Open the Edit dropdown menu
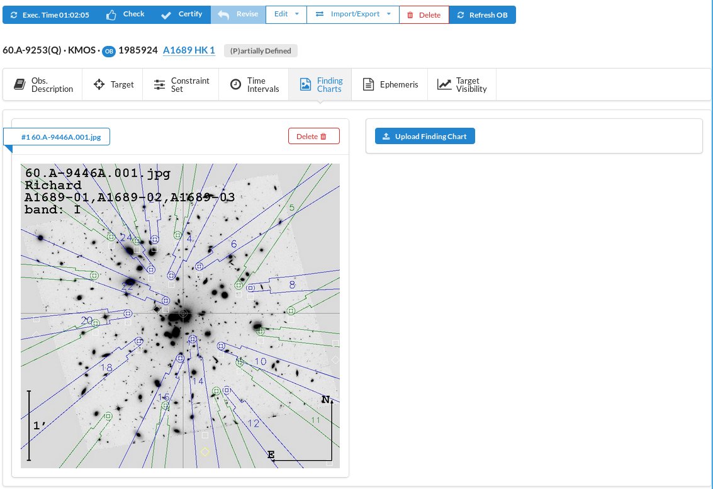 (286, 14)
